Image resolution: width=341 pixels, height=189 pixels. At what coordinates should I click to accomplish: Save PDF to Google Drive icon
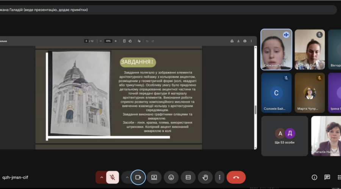click(x=232, y=41)
